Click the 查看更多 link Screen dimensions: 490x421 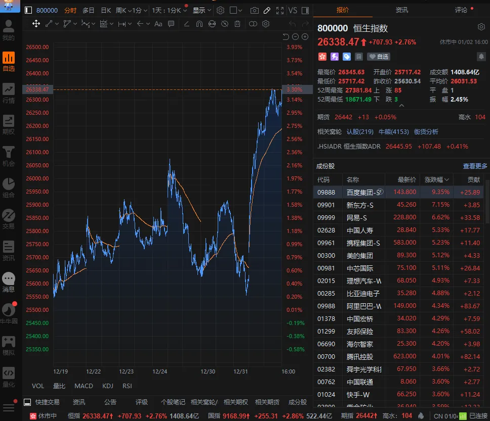point(475,166)
